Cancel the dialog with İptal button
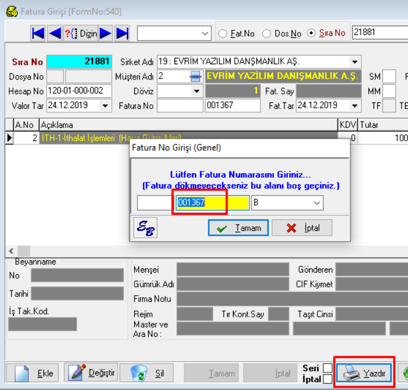408x390 pixels. coord(302,228)
